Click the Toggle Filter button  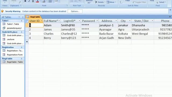pos(139,2)
